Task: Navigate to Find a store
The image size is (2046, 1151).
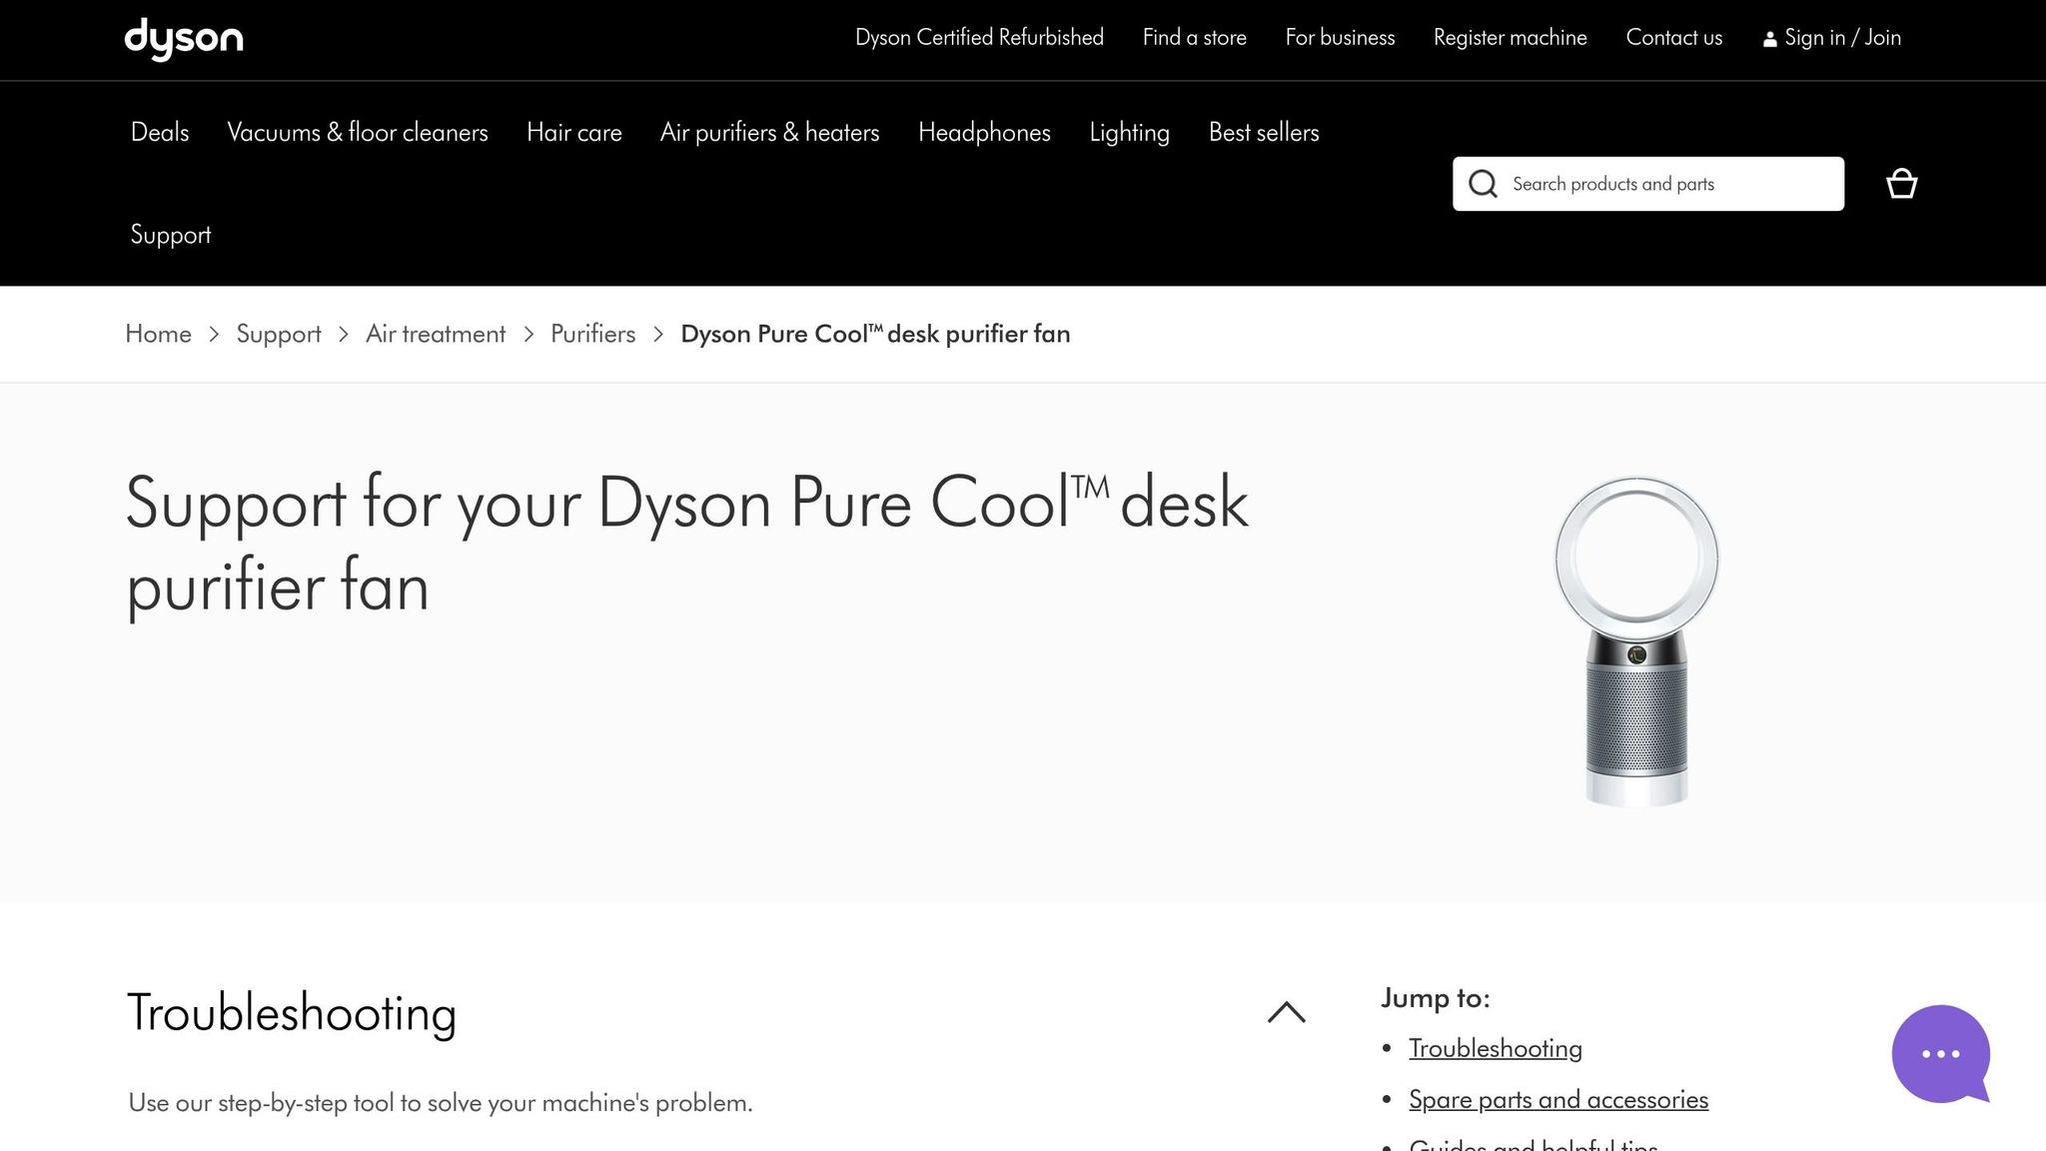Action: pos(1194,37)
